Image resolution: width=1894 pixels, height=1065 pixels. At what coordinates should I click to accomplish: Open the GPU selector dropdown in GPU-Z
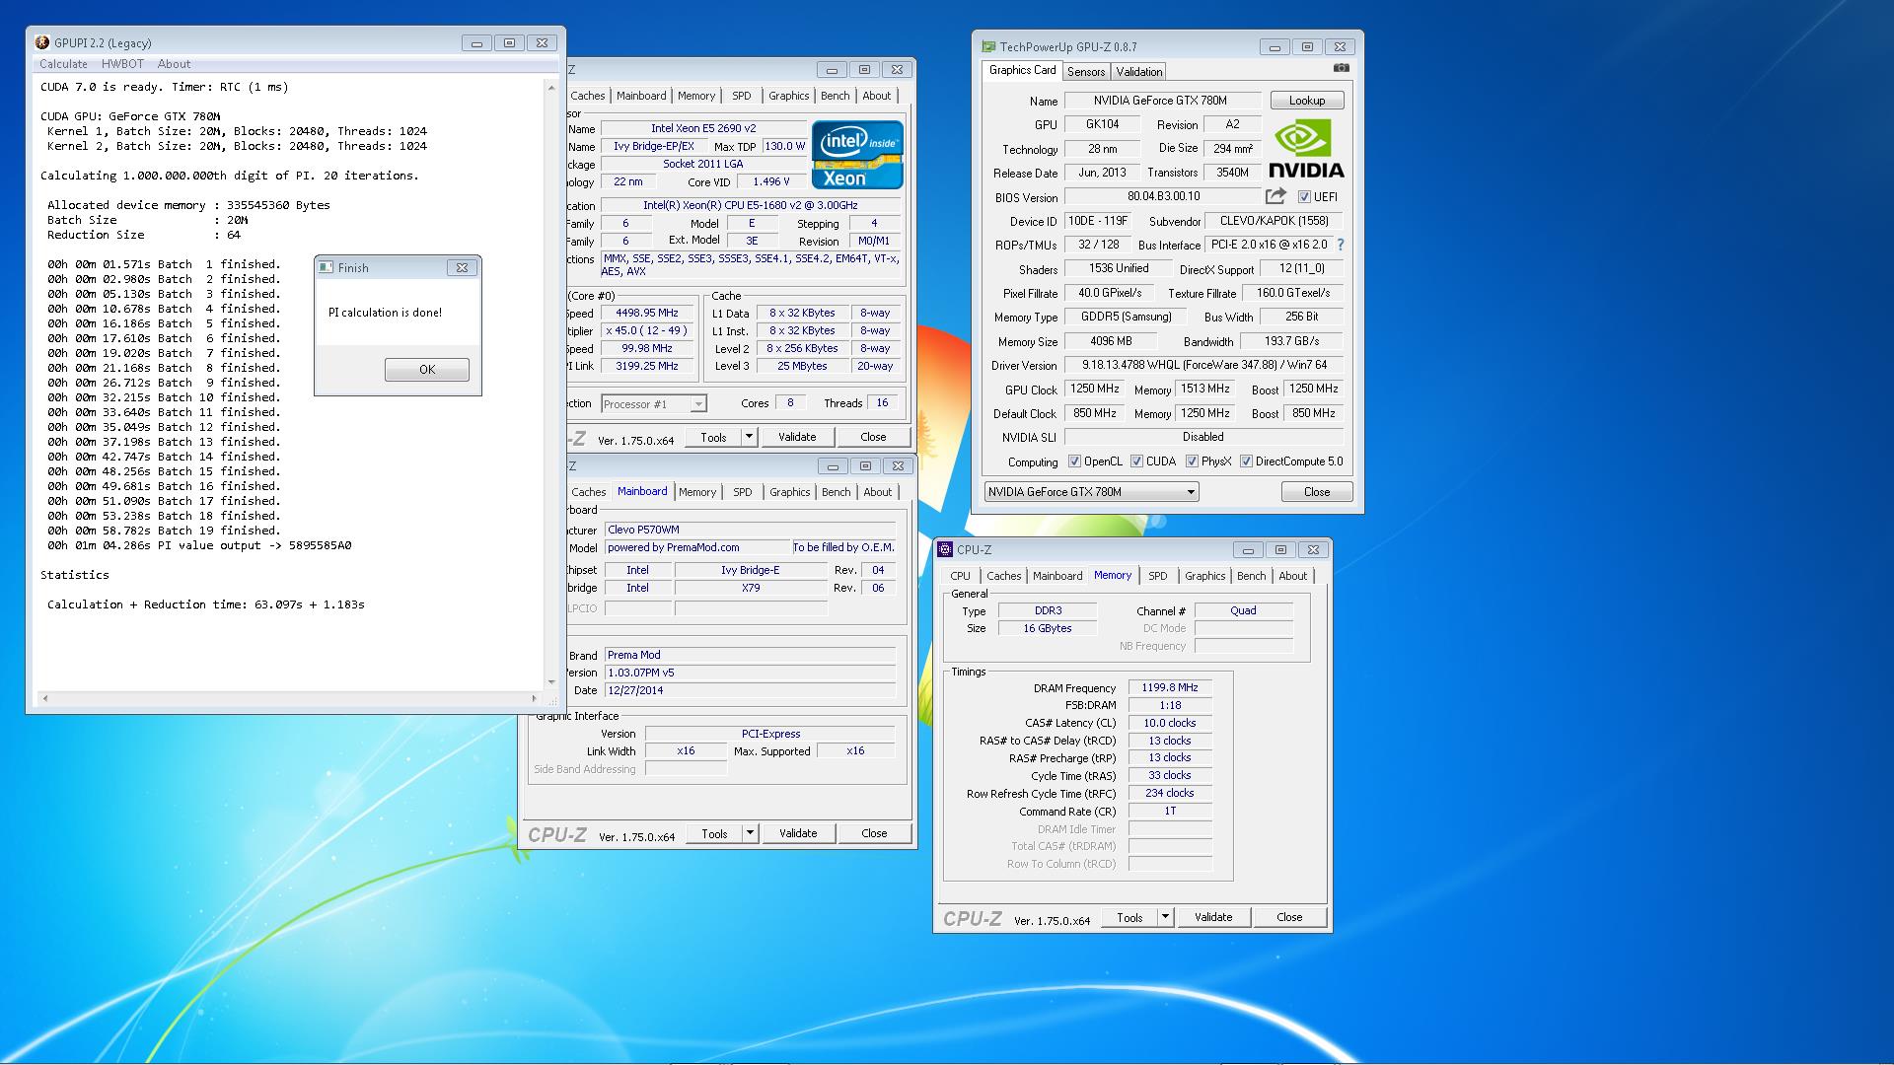pos(1091,492)
